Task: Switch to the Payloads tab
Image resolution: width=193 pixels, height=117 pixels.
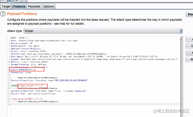Action: click(x=34, y=6)
